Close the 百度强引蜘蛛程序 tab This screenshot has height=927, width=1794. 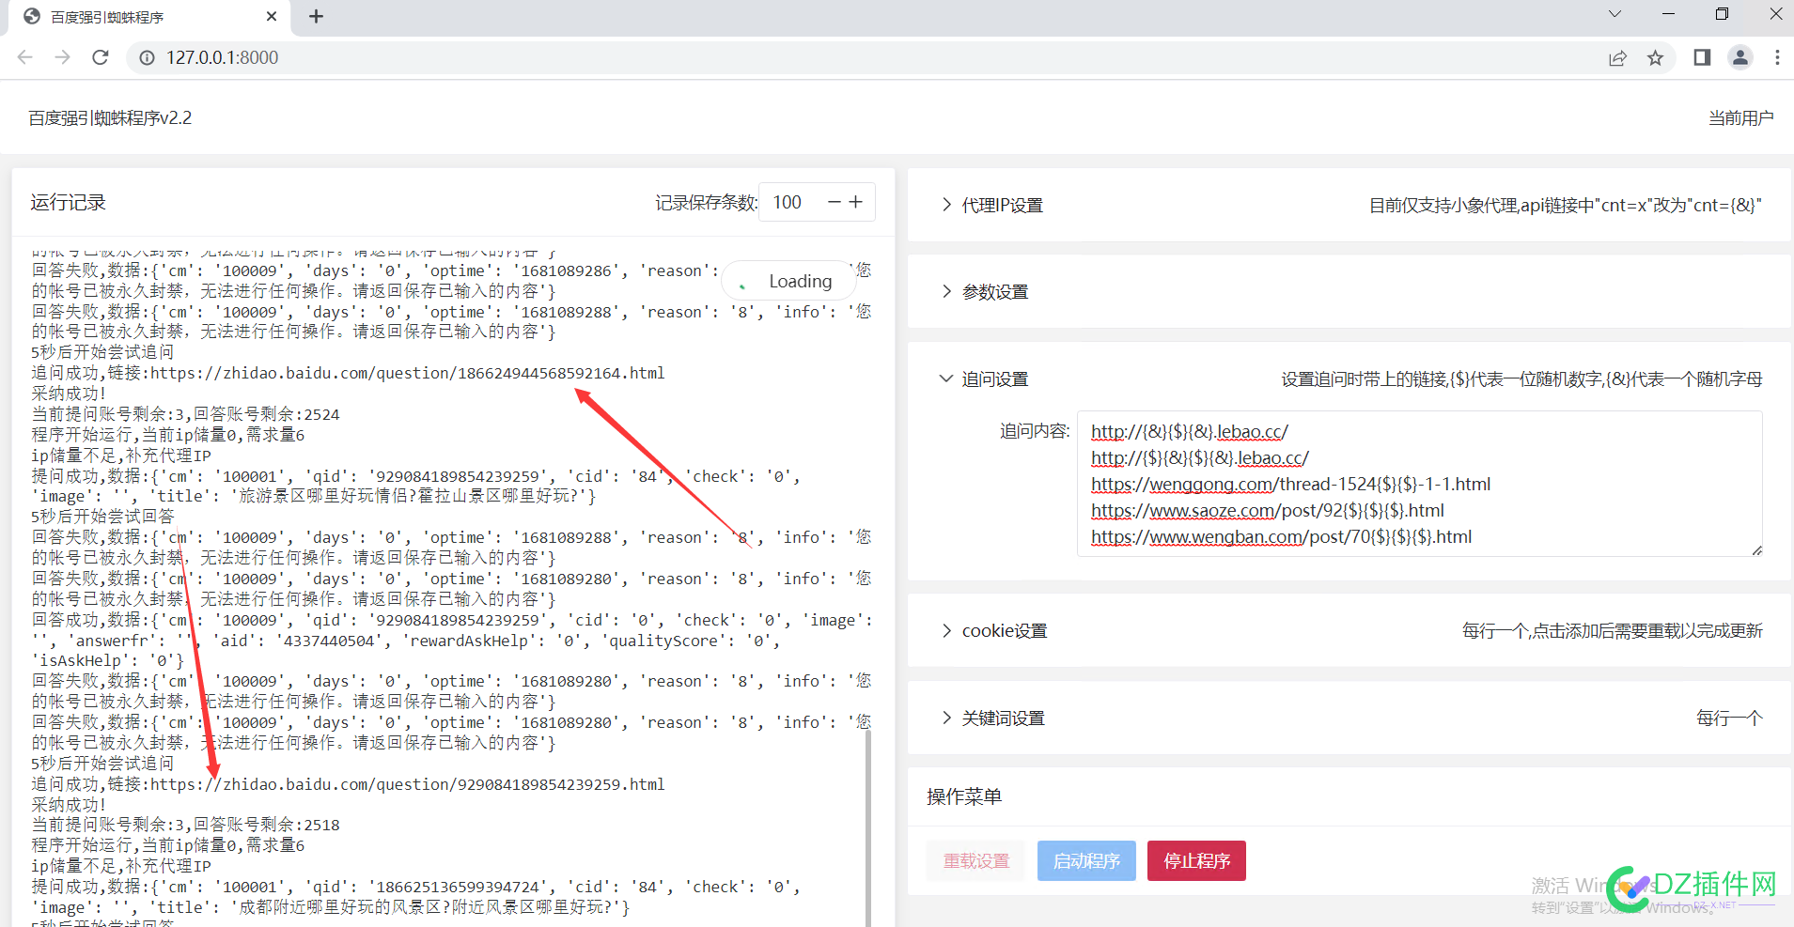pos(272,16)
